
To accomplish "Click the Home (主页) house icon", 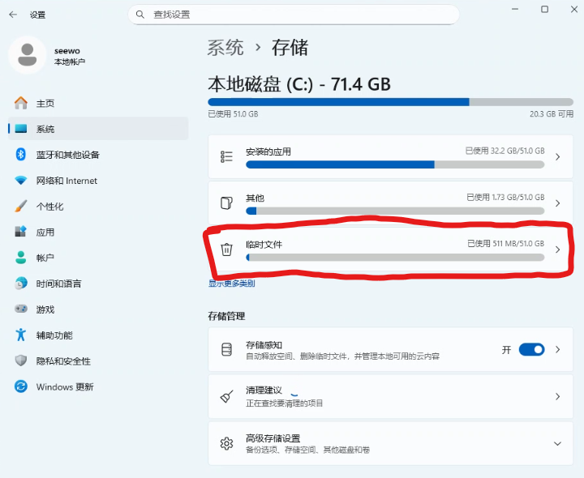I will (x=21, y=103).
